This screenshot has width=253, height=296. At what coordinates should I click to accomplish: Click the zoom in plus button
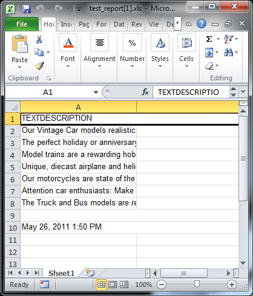(232, 285)
